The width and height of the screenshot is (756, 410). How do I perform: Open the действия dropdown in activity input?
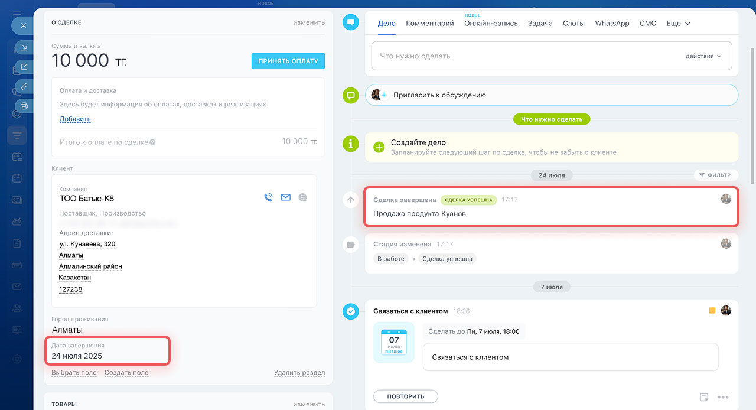pos(703,56)
